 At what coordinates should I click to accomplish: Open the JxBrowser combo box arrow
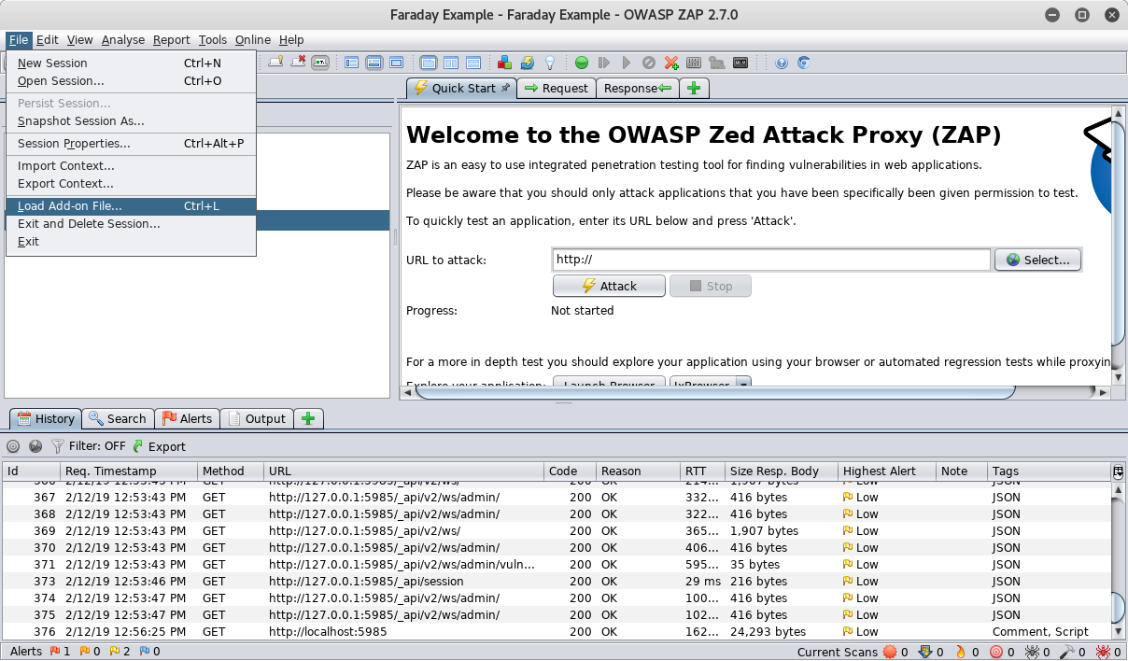coord(743,383)
